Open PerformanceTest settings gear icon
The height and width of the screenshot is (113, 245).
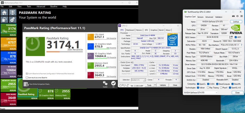pyautogui.click(x=13, y=19)
